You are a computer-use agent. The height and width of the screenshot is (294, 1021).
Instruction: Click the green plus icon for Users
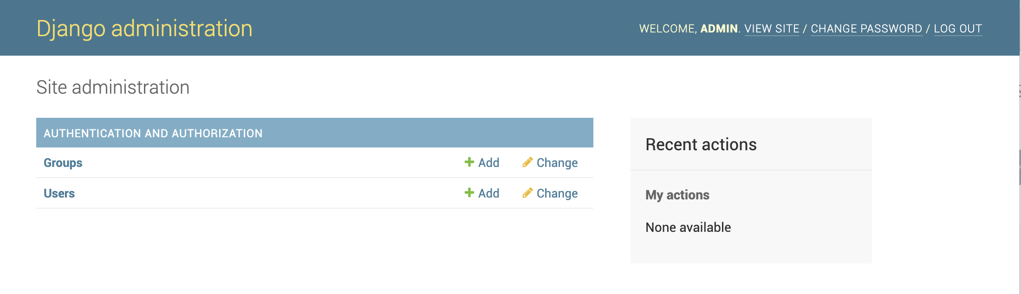tap(469, 193)
